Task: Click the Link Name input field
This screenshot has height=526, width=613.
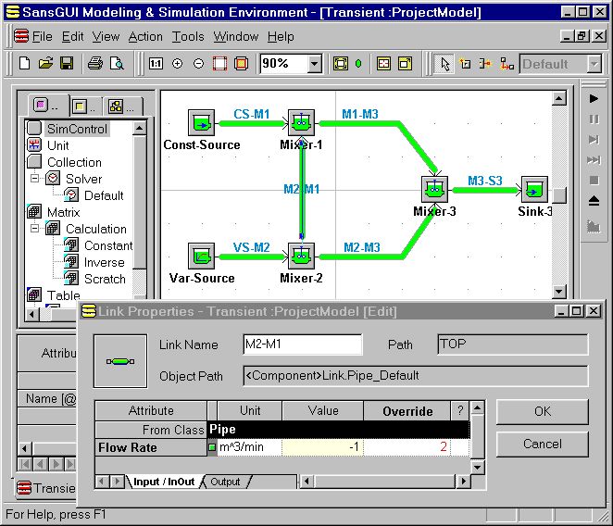Action: click(302, 344)
